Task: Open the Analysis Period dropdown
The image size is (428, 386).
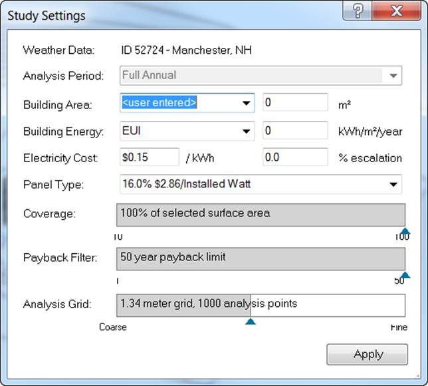Action: (261, 76)
